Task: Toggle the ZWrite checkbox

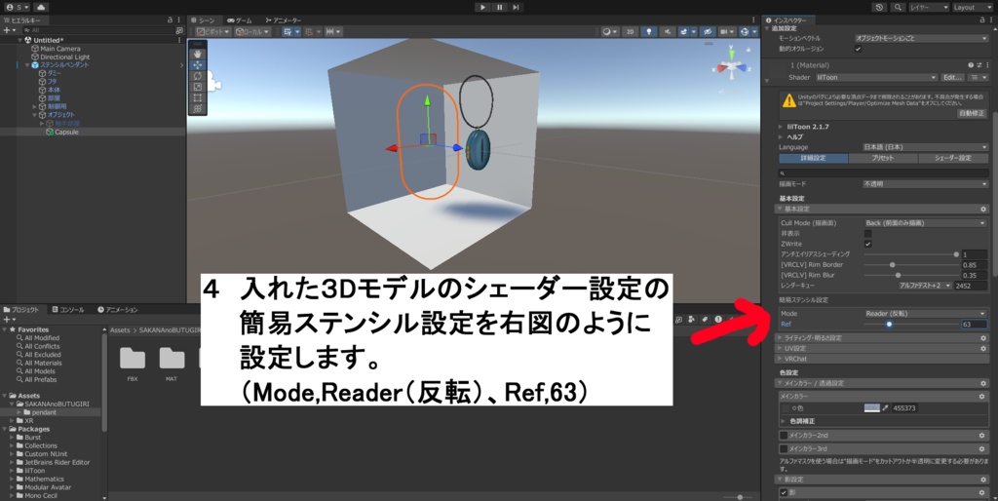Action: [x=867, y=244]
